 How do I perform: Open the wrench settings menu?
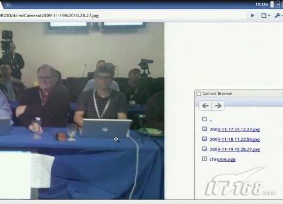pyautogui.click(x=278, y=16)
